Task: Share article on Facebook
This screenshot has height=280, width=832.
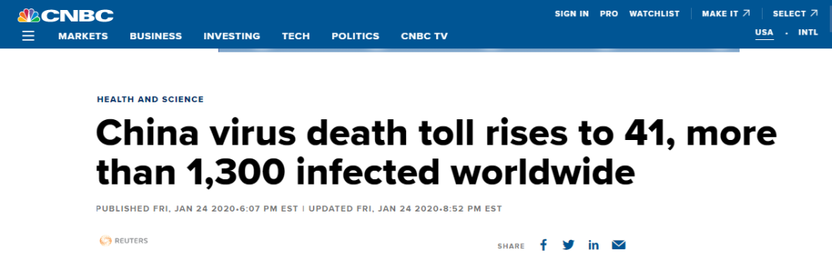Action: tap(543, 245)
